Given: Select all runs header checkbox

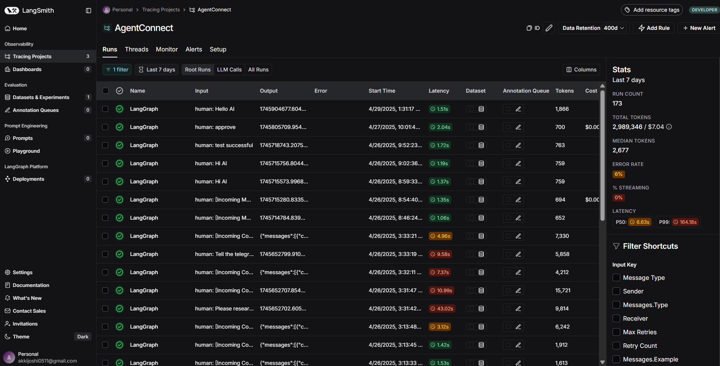Looking at the screenshot, I should coord(106,91).
